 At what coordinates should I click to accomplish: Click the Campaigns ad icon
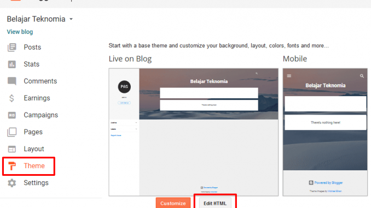[x=12, y=115]
